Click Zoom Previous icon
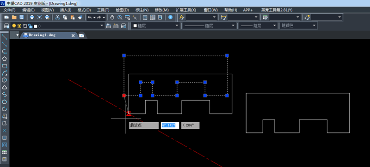This screenshot has height=167, width=370. (135, 17)
